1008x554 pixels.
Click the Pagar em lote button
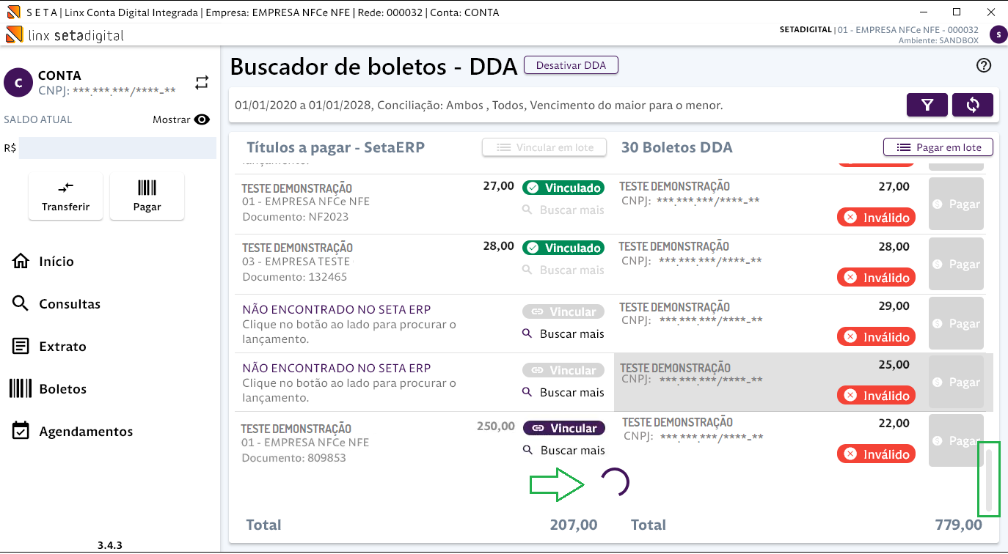point(938,147)
